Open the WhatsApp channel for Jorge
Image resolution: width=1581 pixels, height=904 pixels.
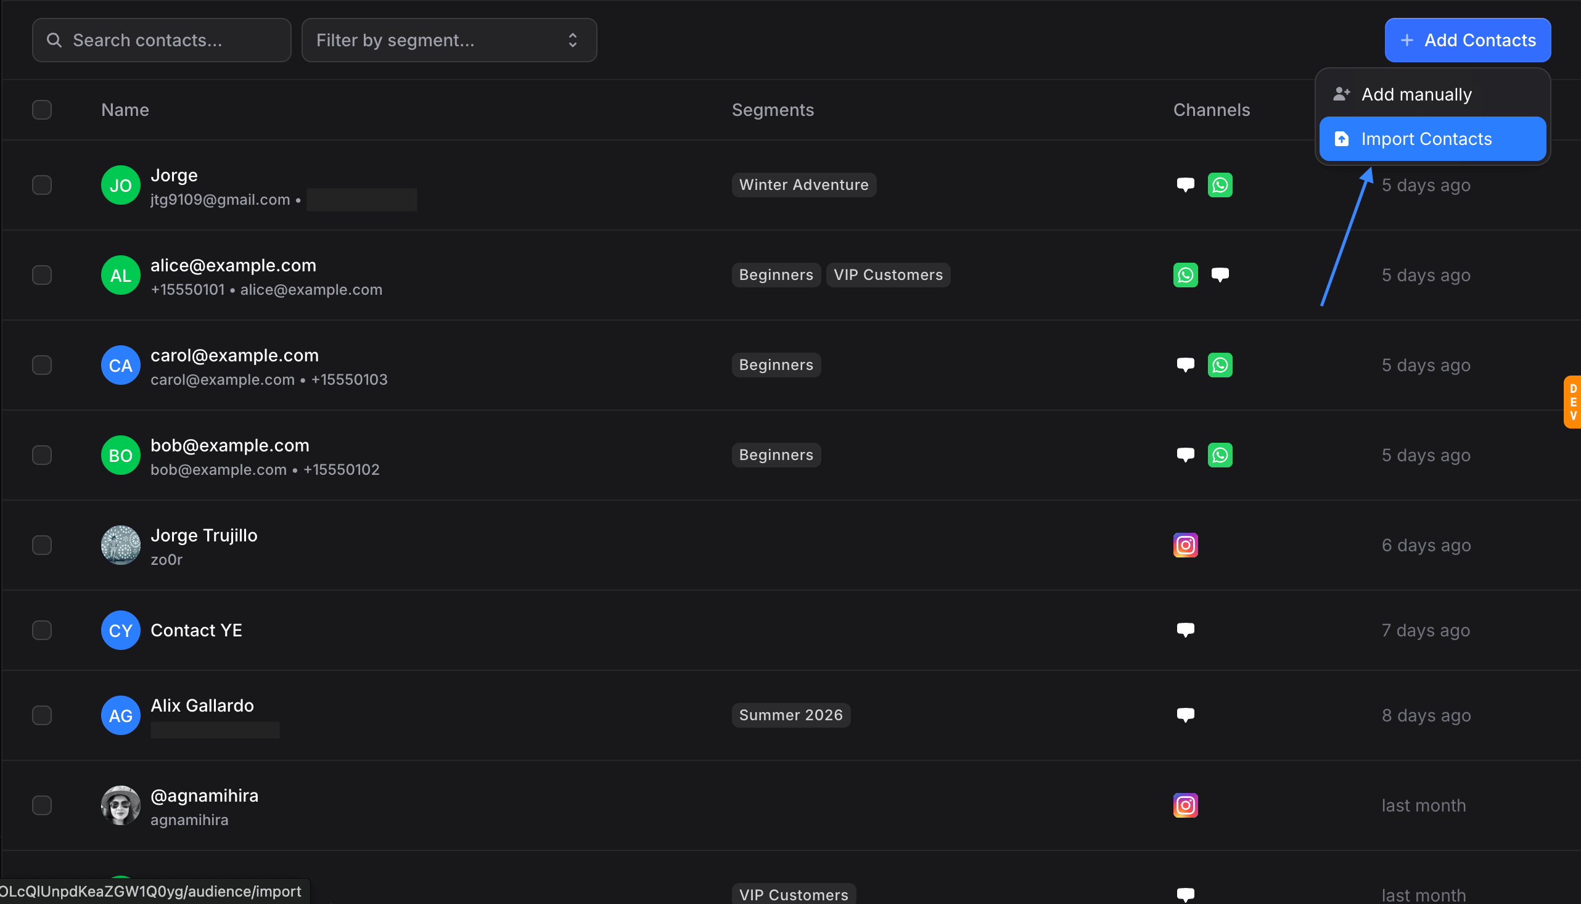coord(1220,184)
